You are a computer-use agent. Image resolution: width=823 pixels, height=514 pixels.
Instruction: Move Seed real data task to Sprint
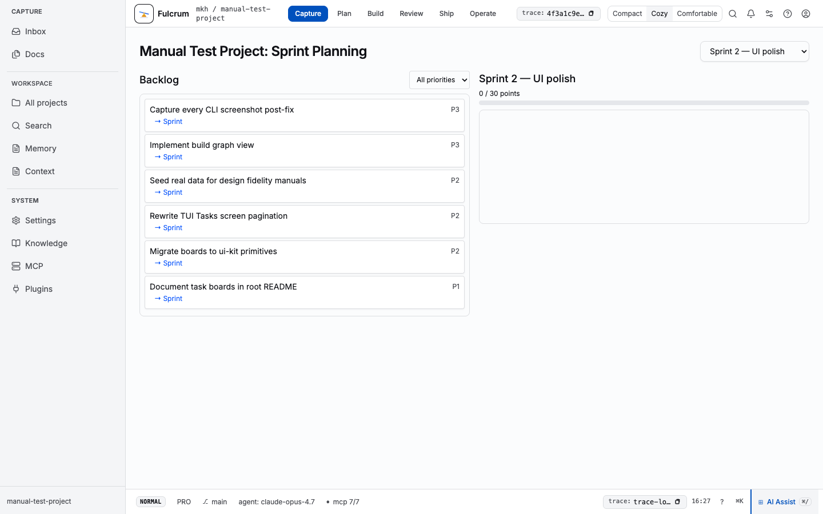click(169, 192)
